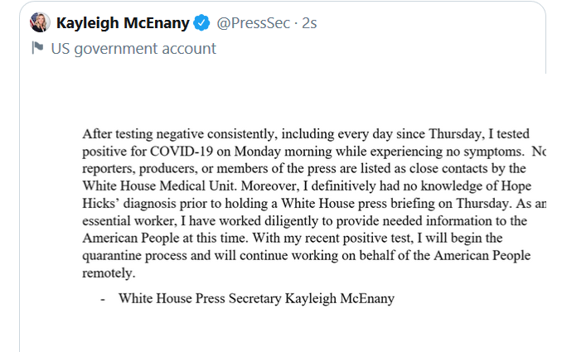Open the attached statement image
The height and width of the screenshot is (352, 562).
click(x=283, y=213)
